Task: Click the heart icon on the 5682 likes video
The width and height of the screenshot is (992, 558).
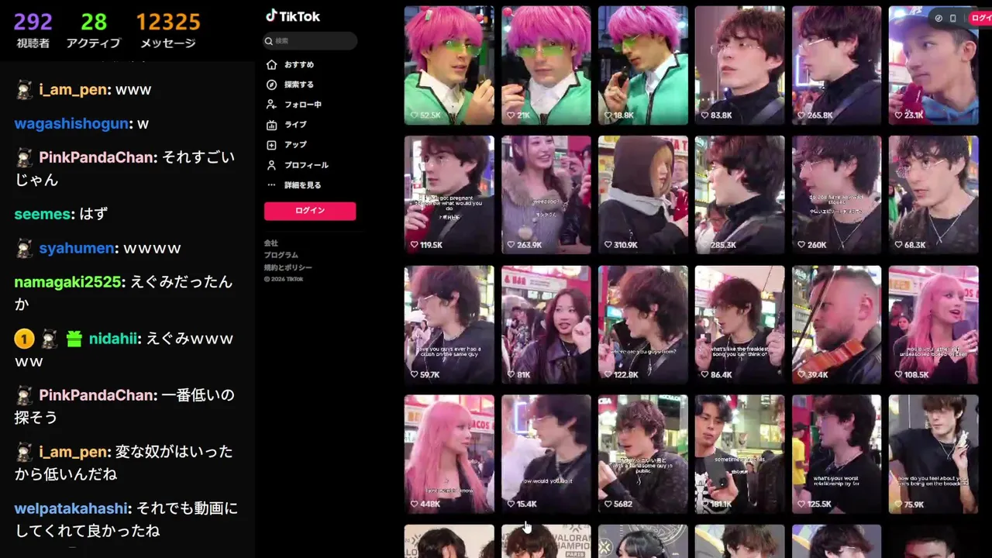Action: click(x=607, y=504)
